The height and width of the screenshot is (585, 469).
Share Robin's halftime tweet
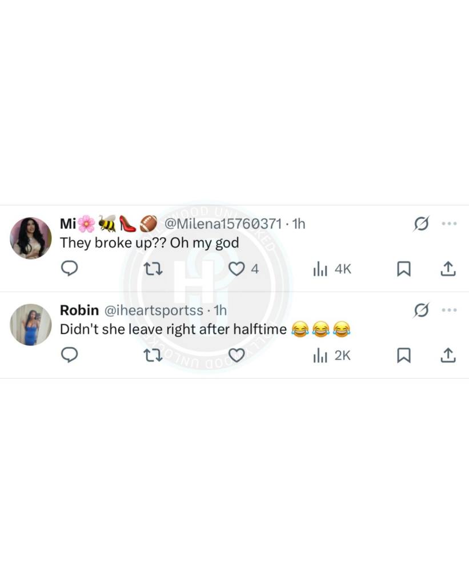pos(448,355)
